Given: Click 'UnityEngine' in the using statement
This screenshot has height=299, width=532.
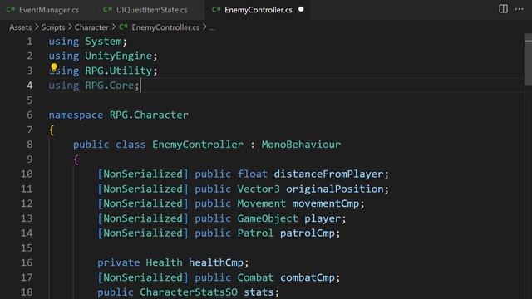Looking at the screenshot, I should [118, 56].
